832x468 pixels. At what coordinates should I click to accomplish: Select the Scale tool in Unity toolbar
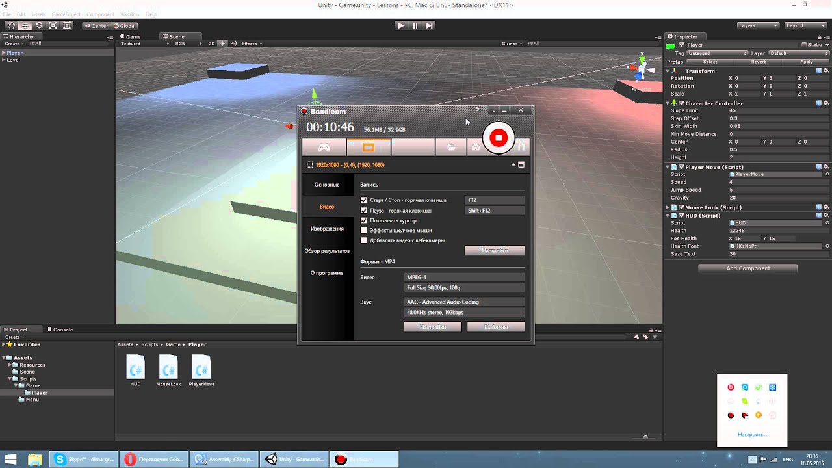(x=53, y=25)
